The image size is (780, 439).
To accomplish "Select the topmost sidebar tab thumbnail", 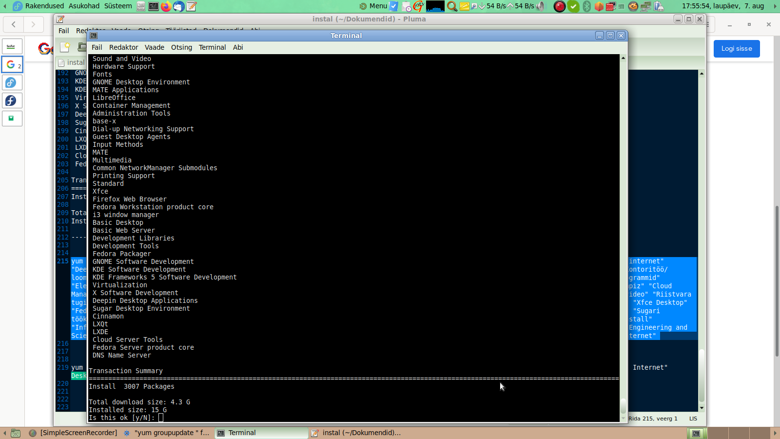I will (x=12, y=46).
